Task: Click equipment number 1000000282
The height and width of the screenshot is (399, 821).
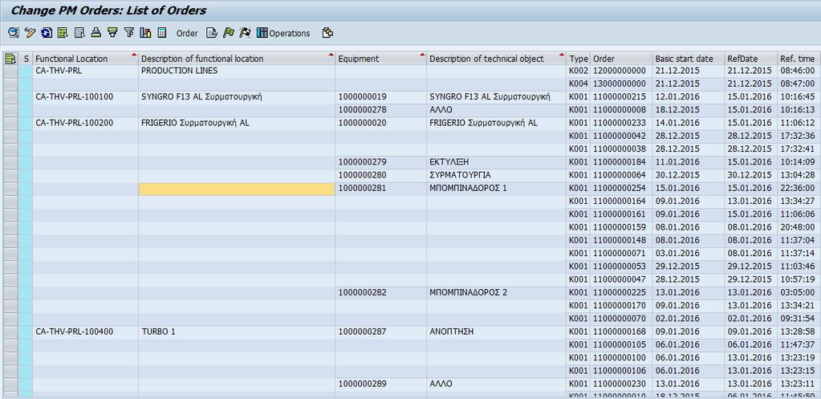Action: pyautogui.click(x=362, y=293)
